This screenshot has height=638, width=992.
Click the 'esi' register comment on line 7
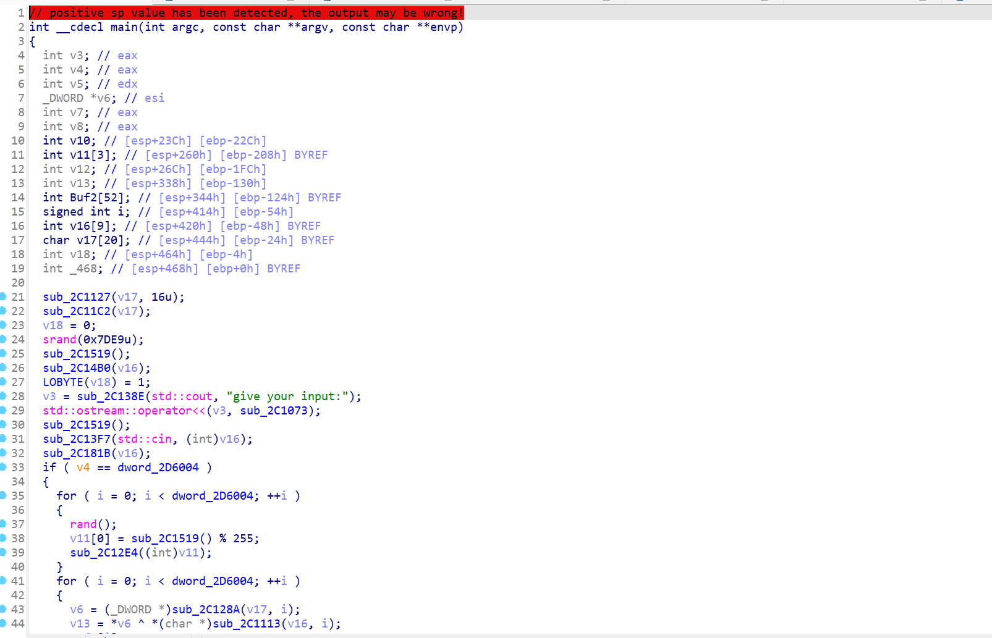coord(155,98)
